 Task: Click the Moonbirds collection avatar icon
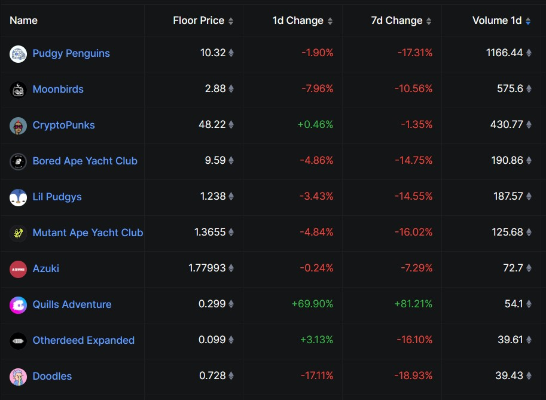[18, 89]
